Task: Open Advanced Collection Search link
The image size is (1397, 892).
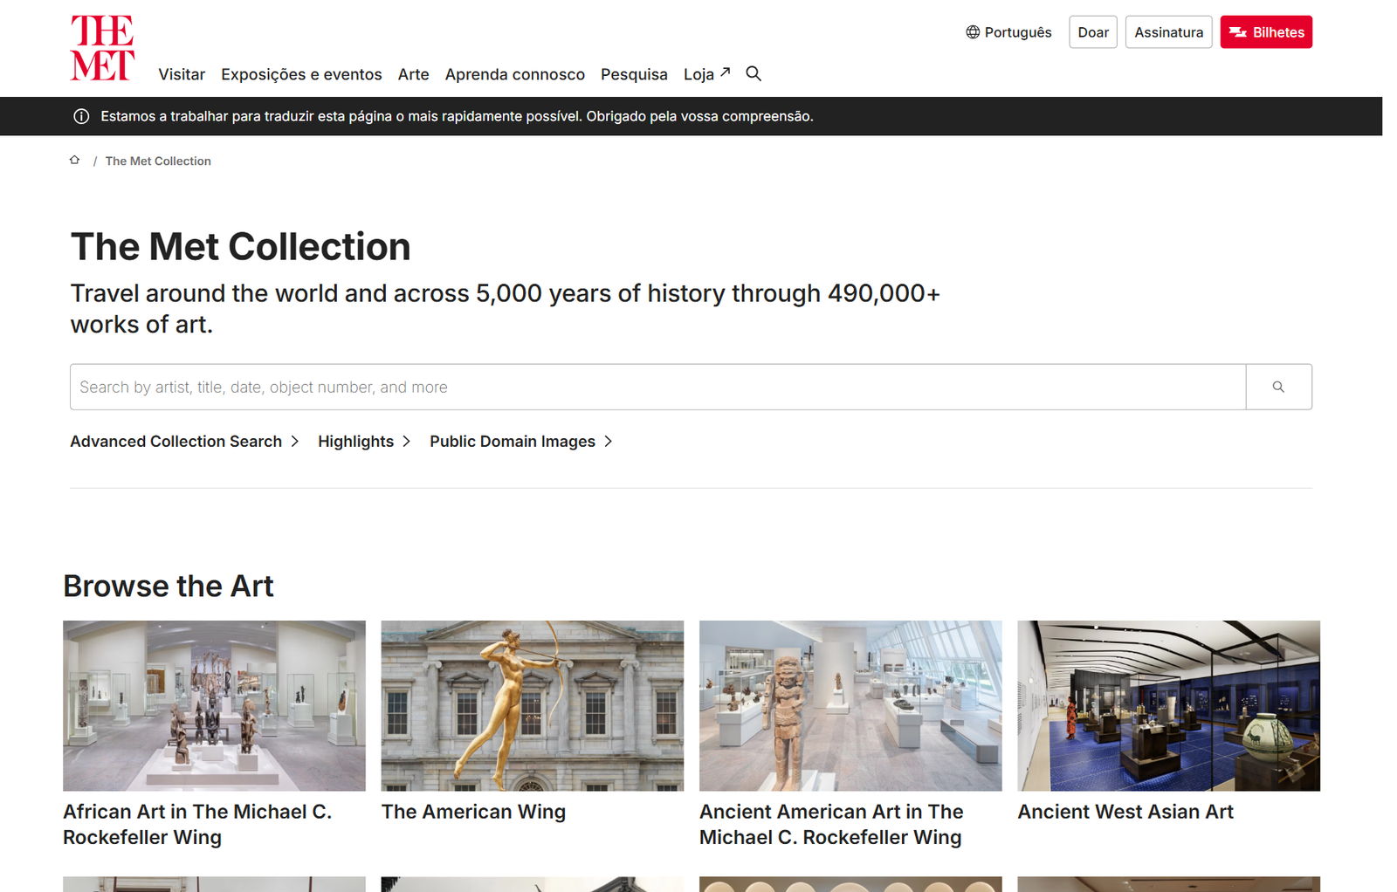Action: click(x=176, y=442)
